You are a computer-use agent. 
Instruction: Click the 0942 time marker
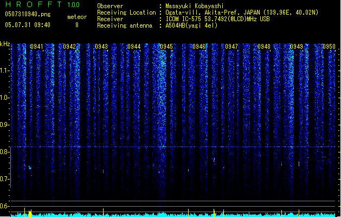(x=69, y=47)
